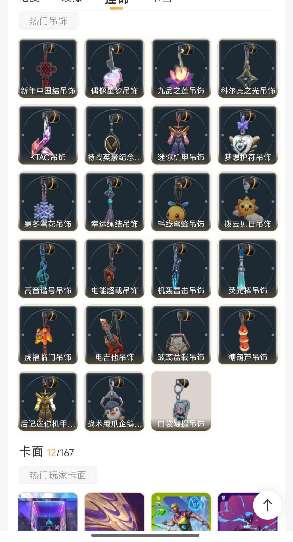Select the 战术甩爪企鹅 penguin charm

[x=114, y=401]
